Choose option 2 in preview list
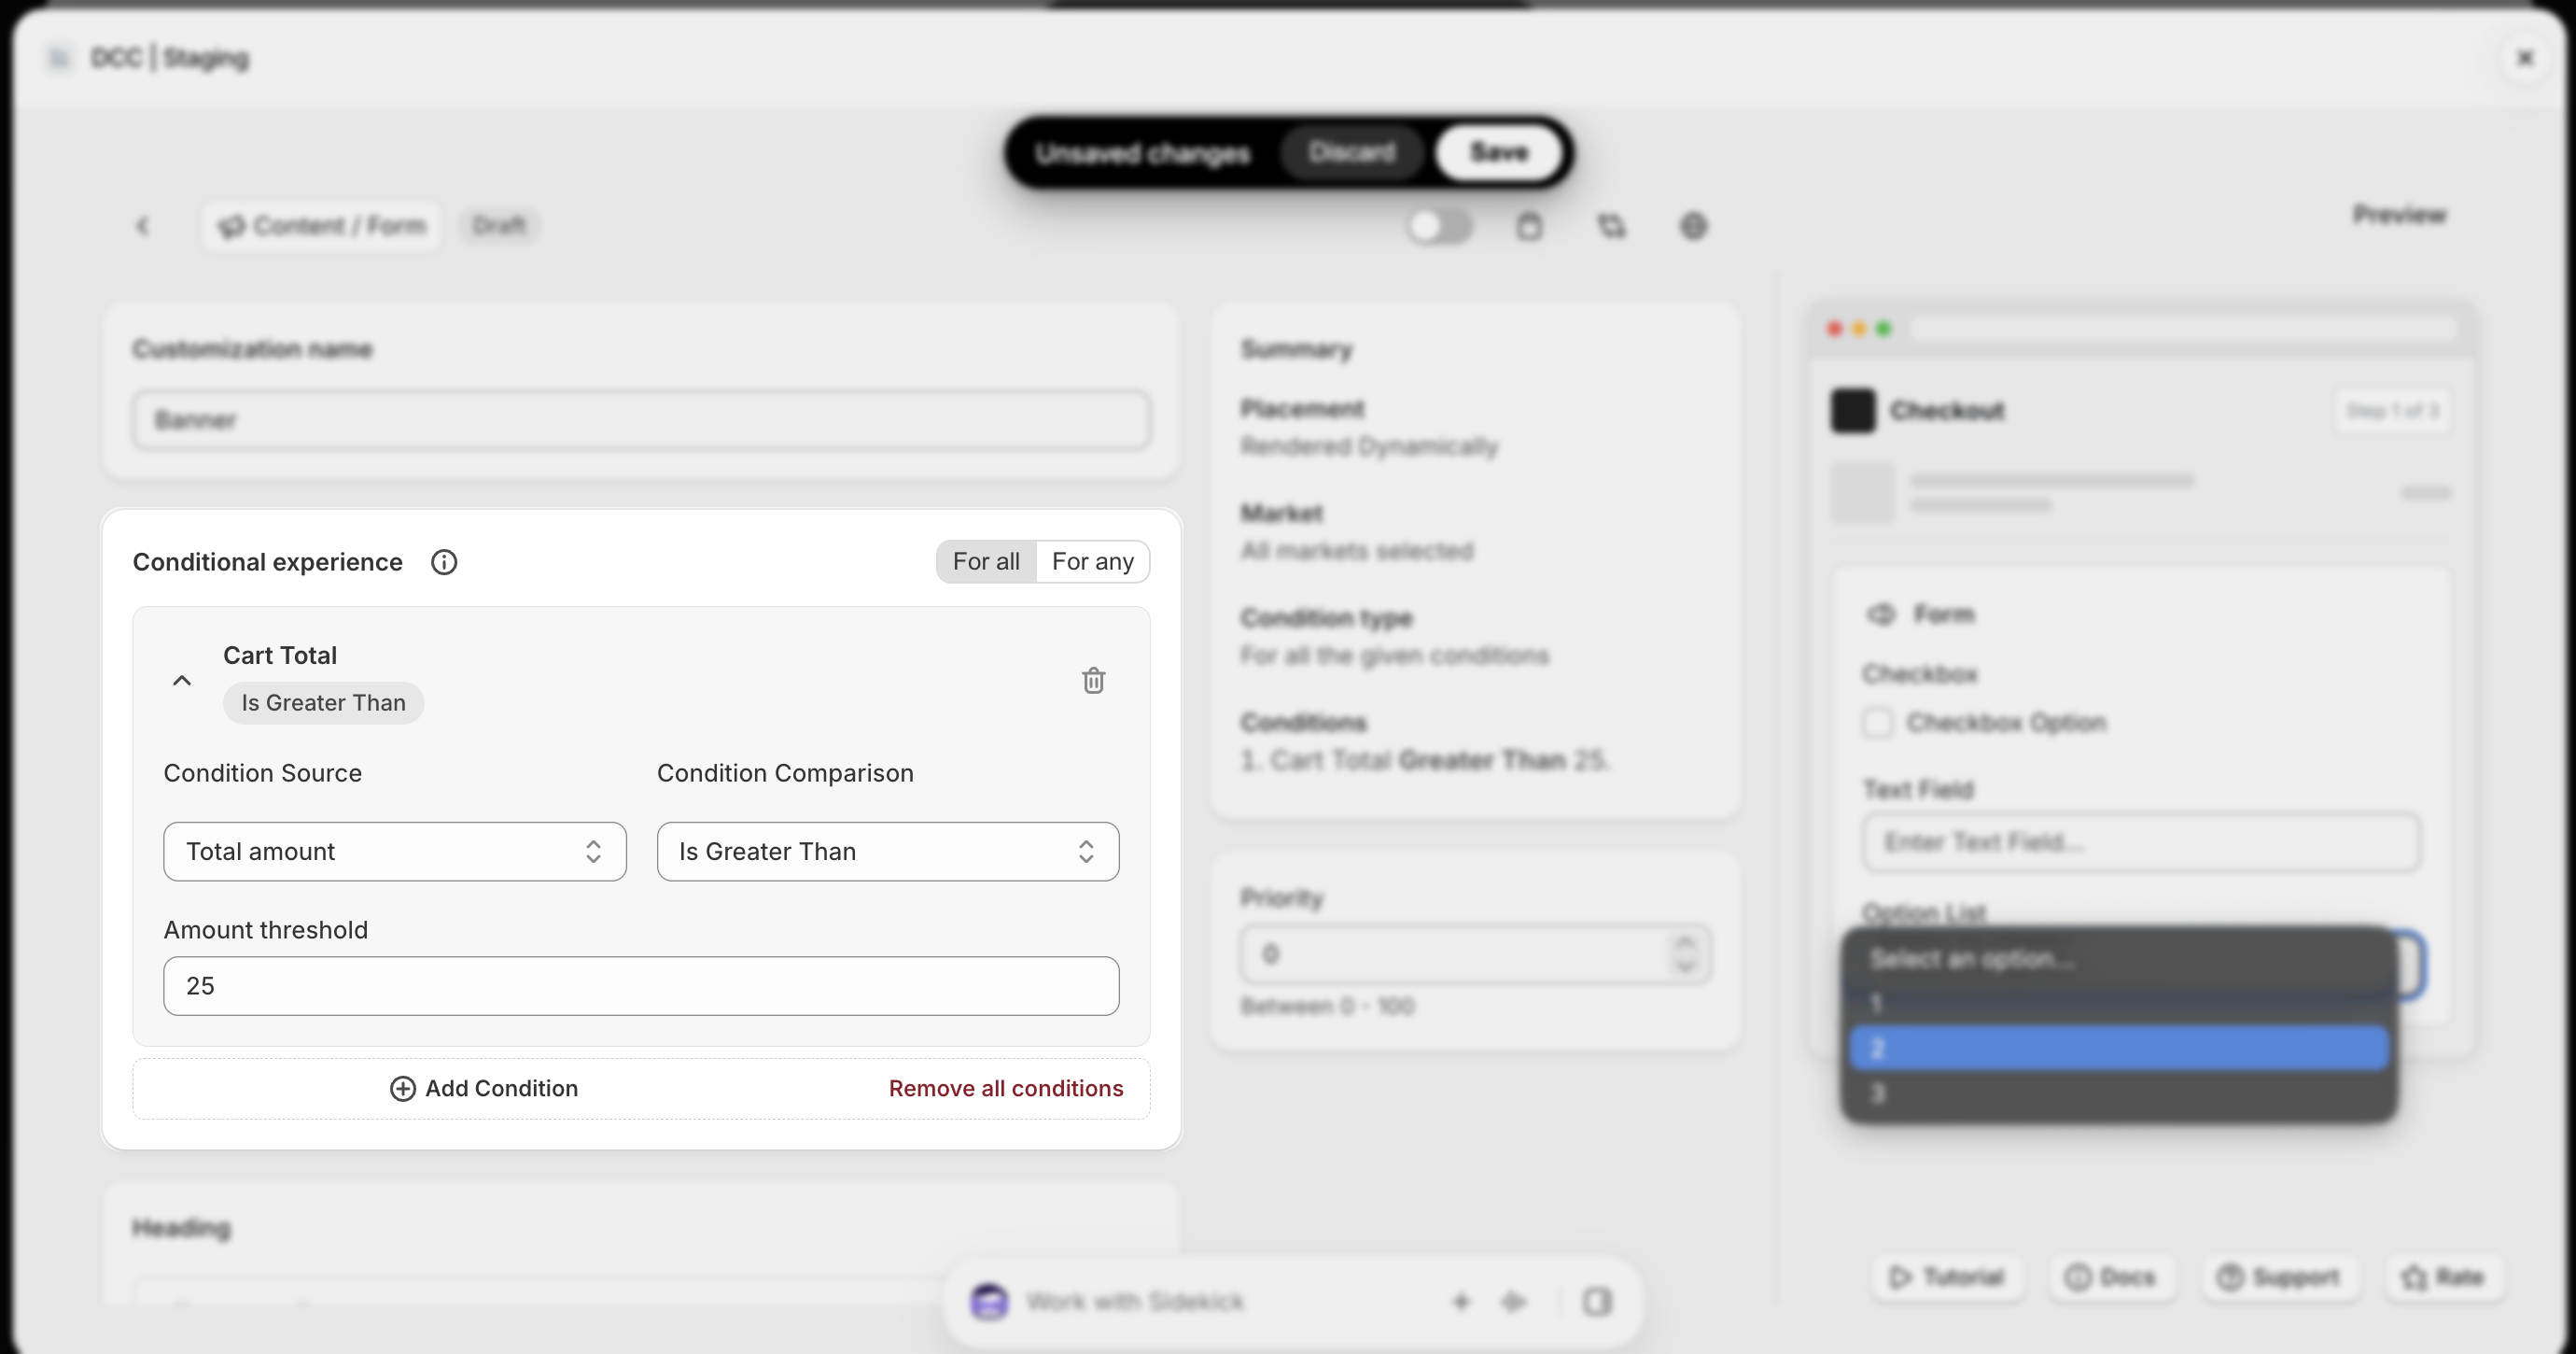The image size is (2576, 1354). coord(2119,1048)
